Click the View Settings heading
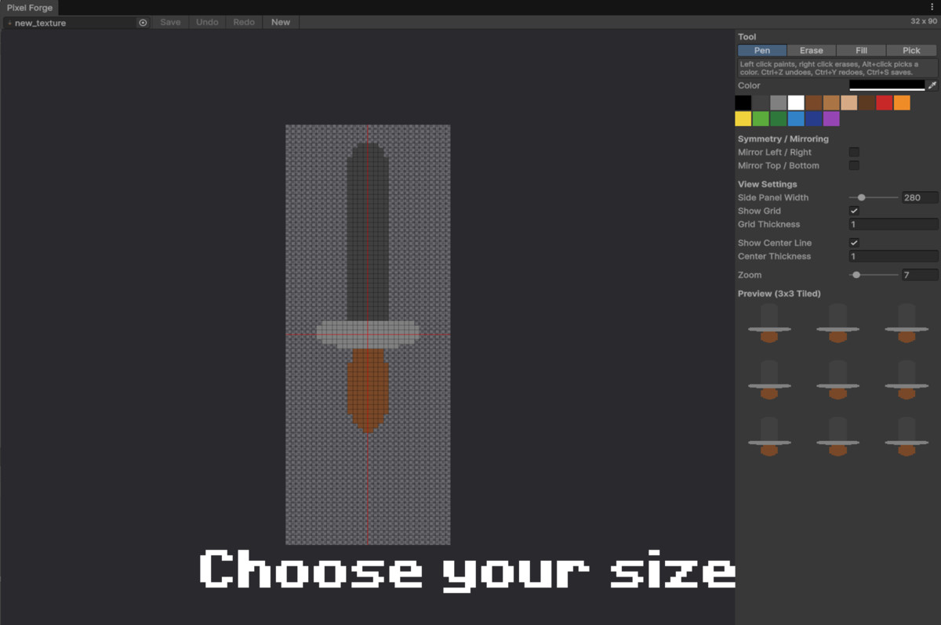 tap(767, 184)
